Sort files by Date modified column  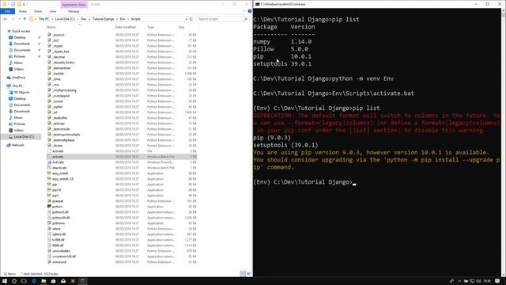click(x=125, y=27)
